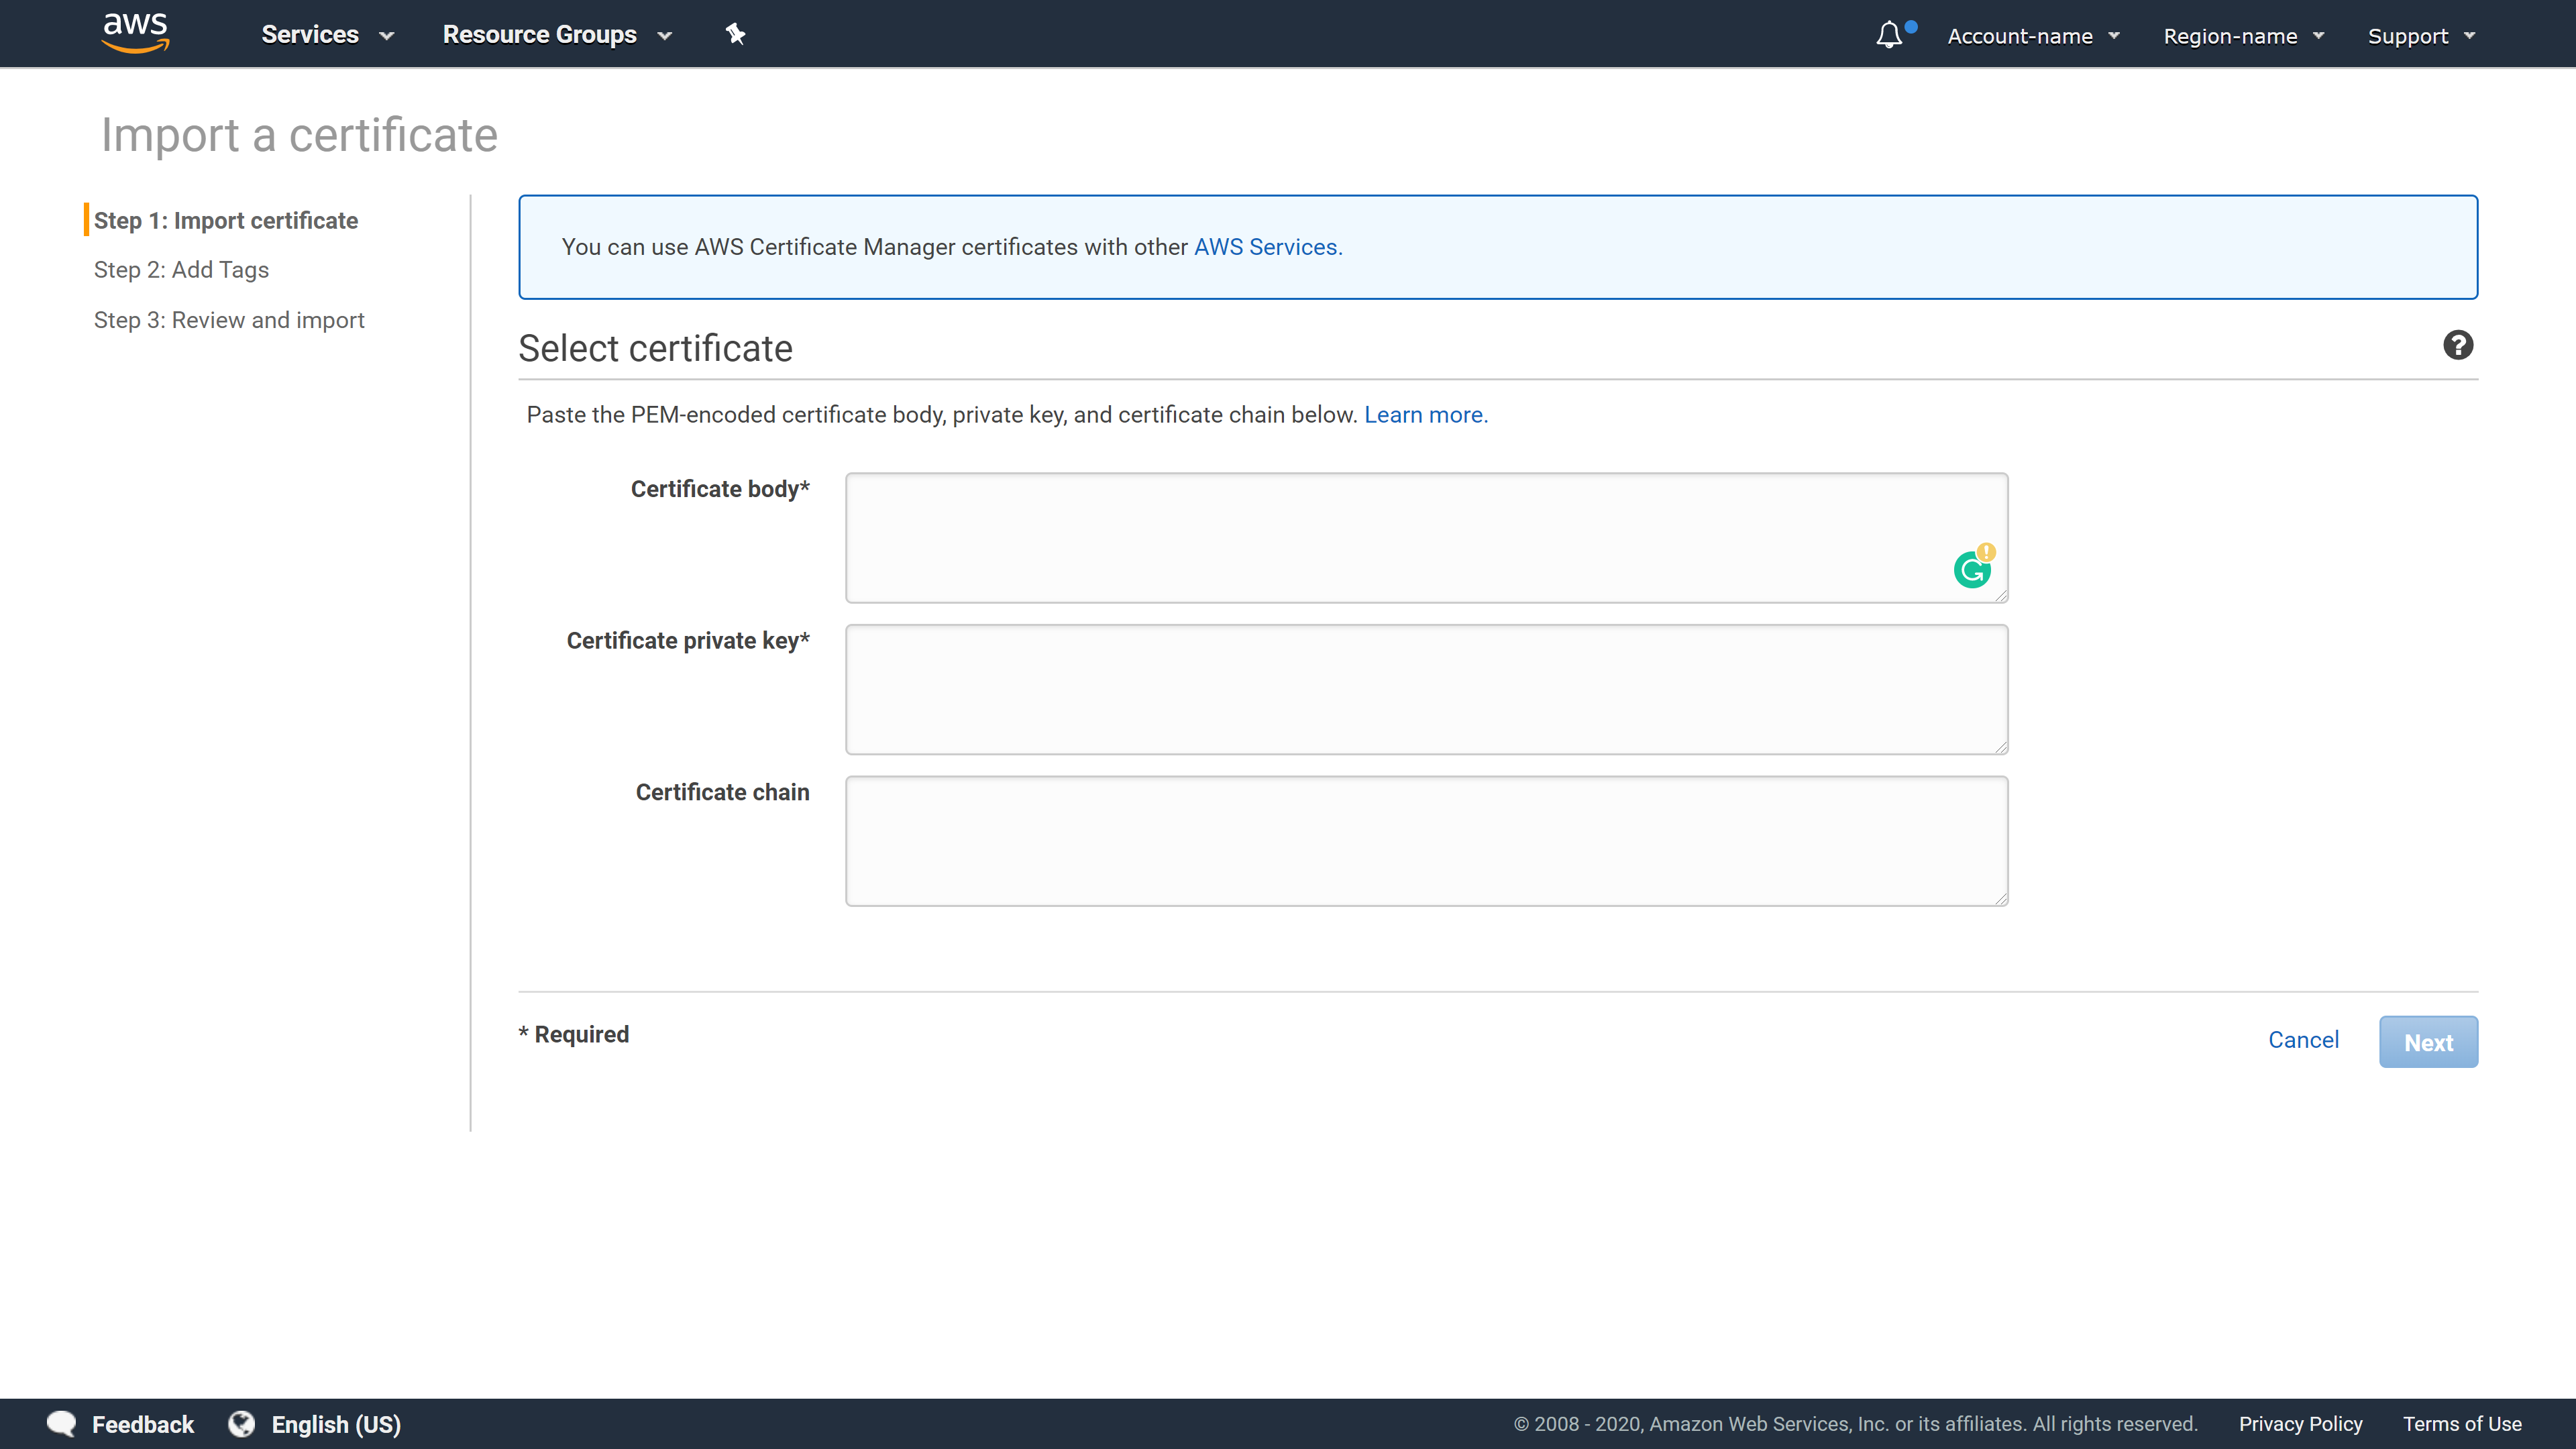This screenshot has height=1449, width=2576.
Task: Click the Certificate chain resize handle
Action: click(2000, 898)
